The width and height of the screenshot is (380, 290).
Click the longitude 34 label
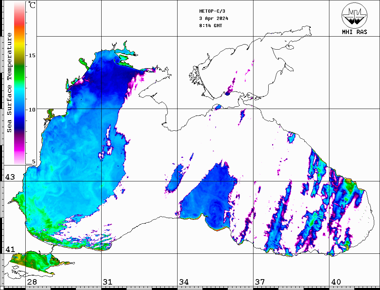tap(184, 282)
